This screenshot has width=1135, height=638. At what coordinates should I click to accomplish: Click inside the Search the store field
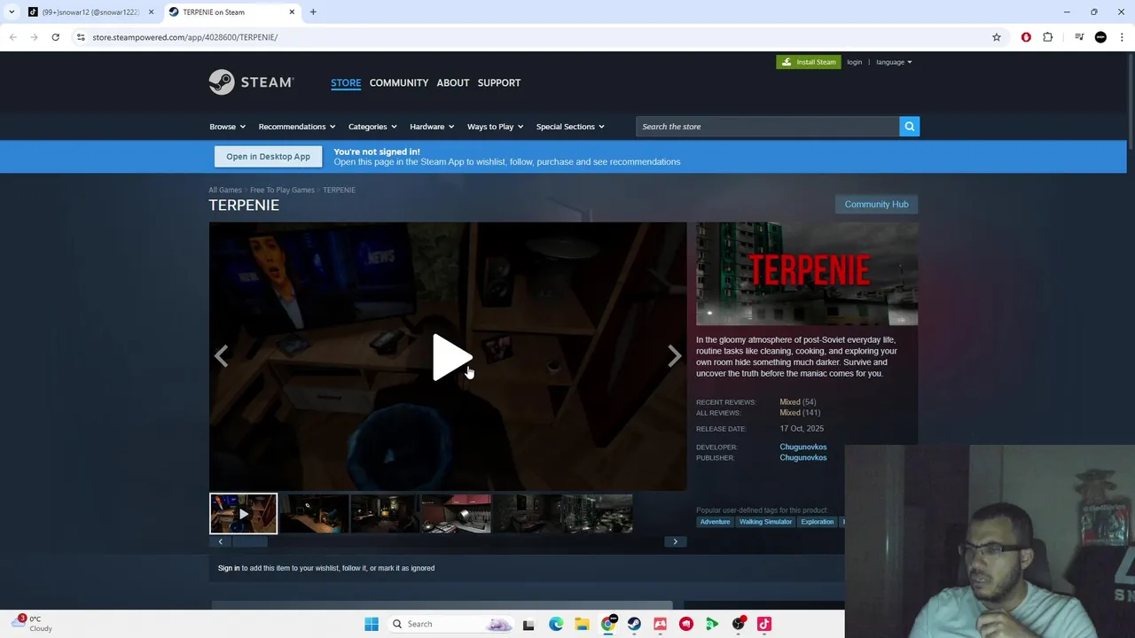[x=767, y=127]
